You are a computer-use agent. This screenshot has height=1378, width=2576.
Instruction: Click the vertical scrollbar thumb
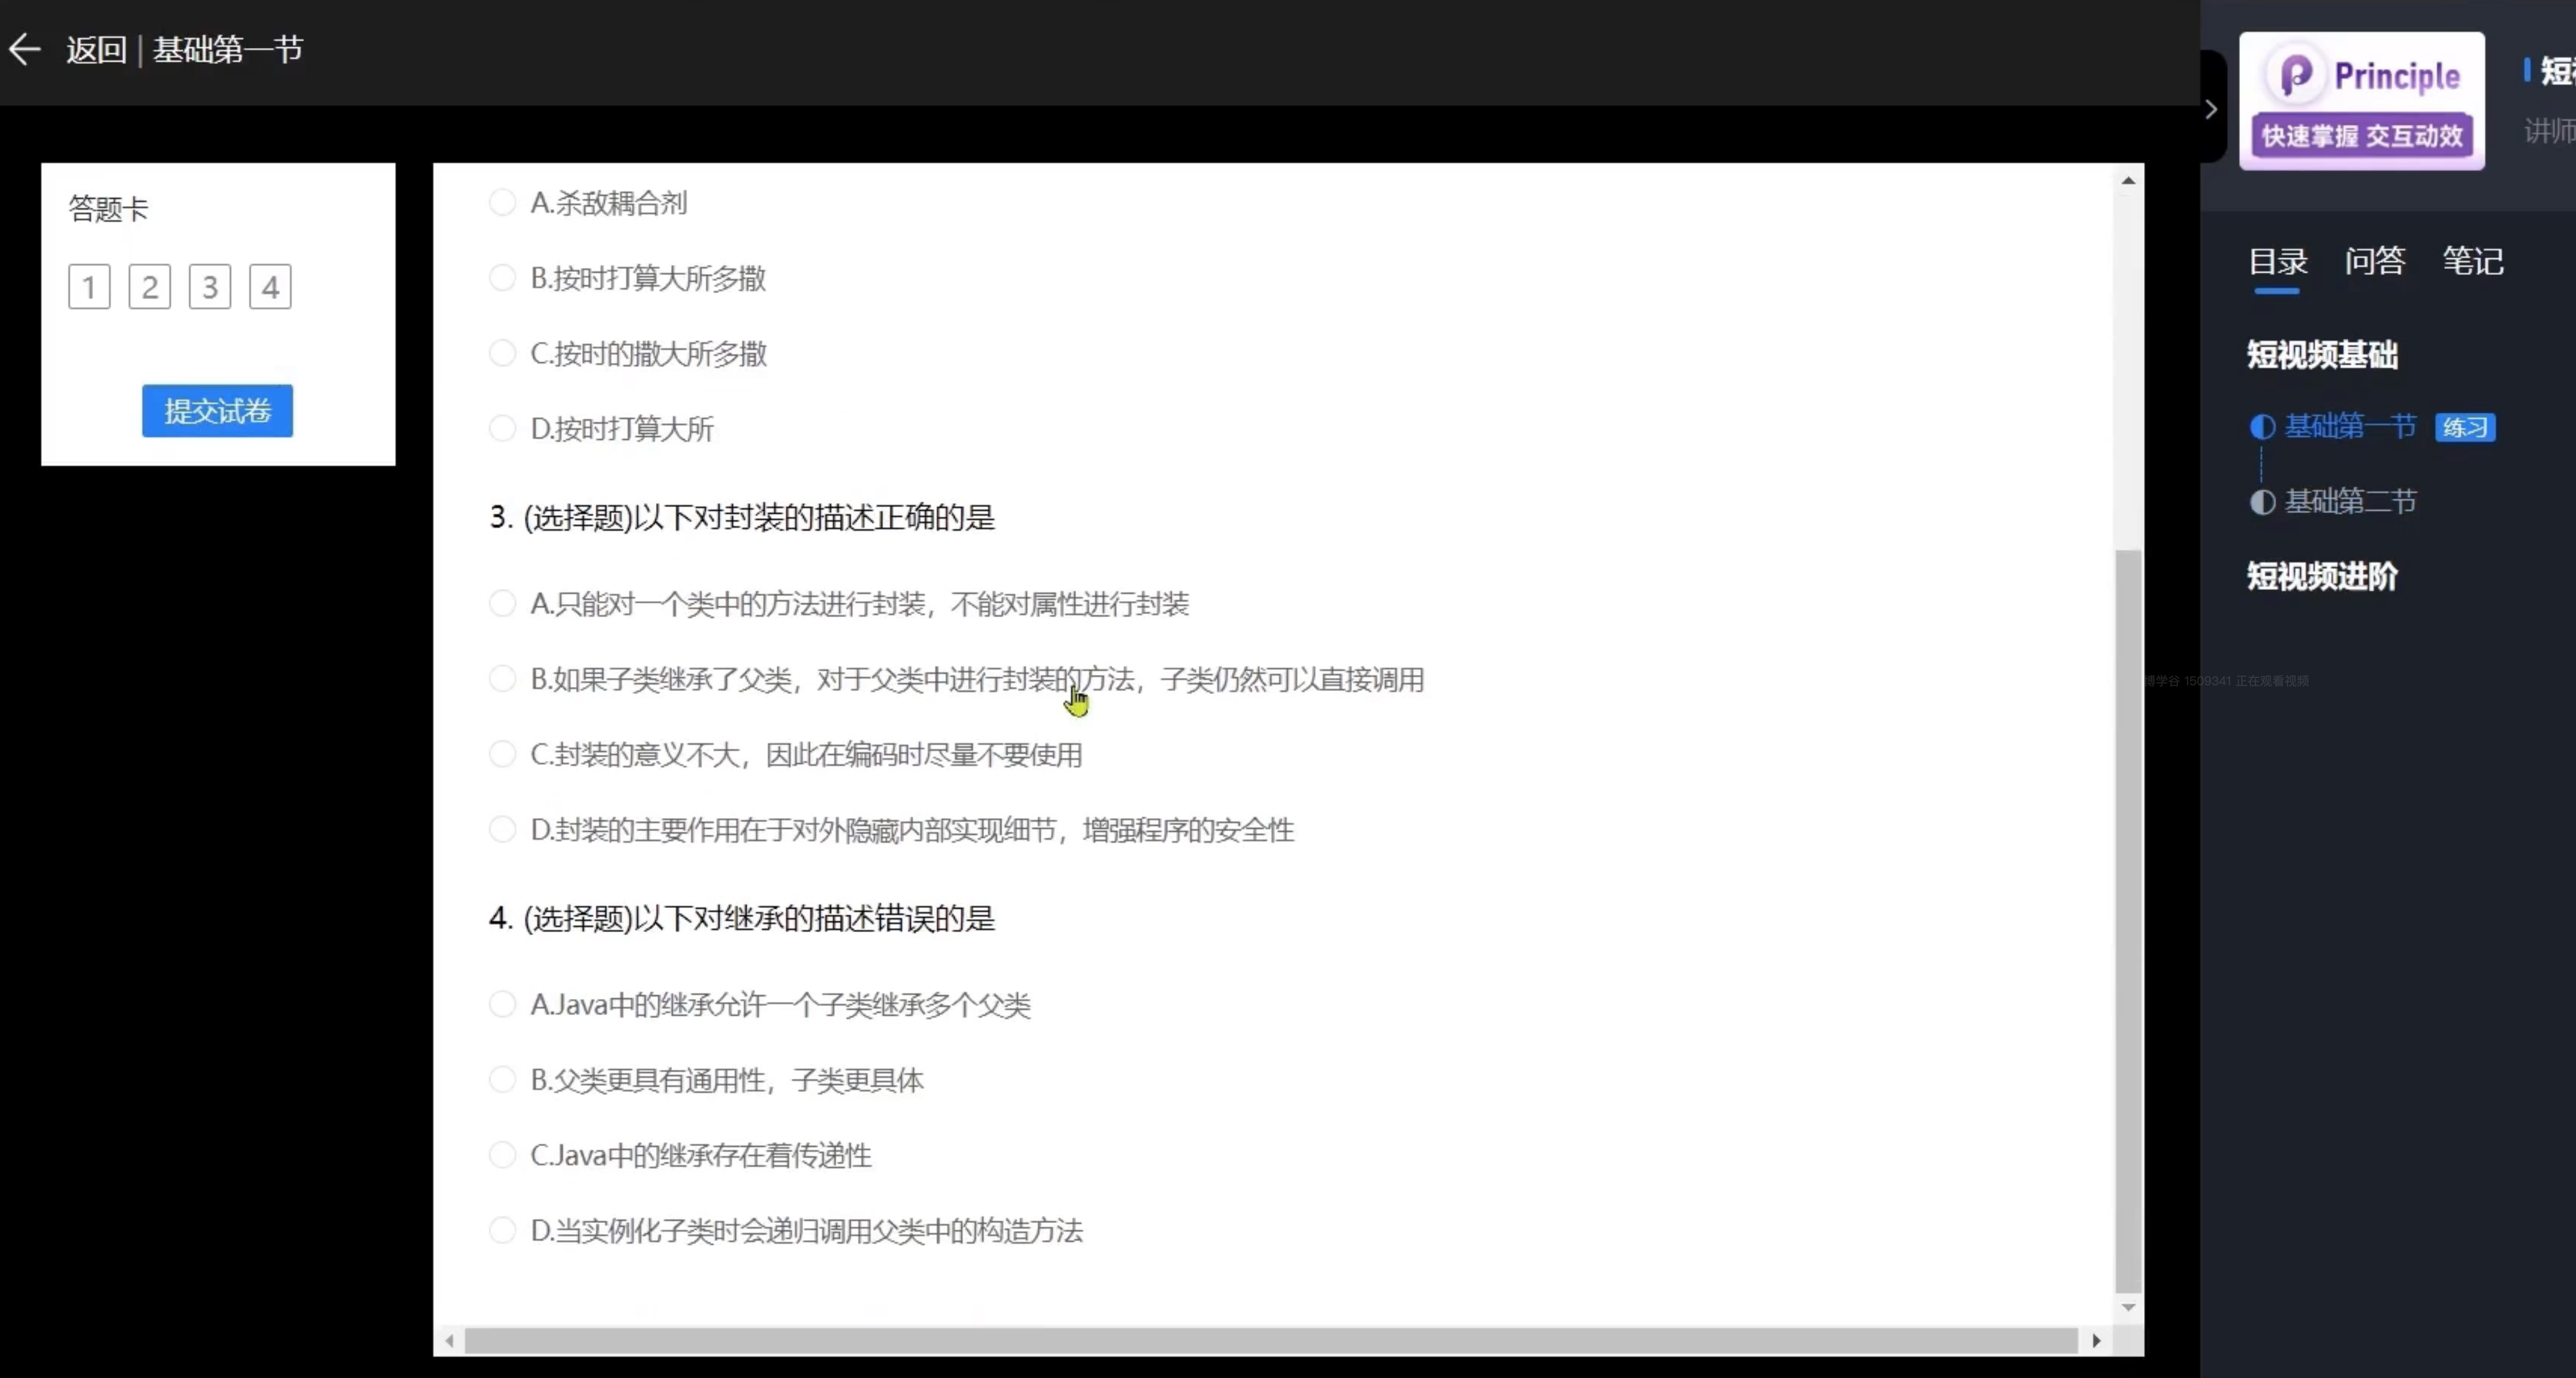pos(2128,921)
